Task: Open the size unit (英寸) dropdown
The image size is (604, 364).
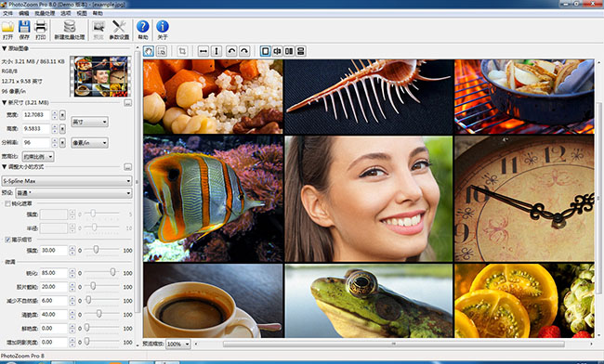Action: click(x=89, y=122)
